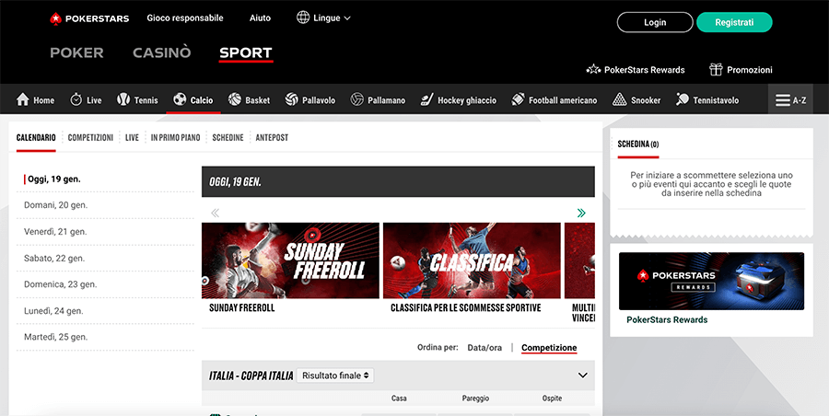The height and width of the screenshot is (416, 829).
Task: Click the PokerStars spade logo icon
Action: click(55, 18)
